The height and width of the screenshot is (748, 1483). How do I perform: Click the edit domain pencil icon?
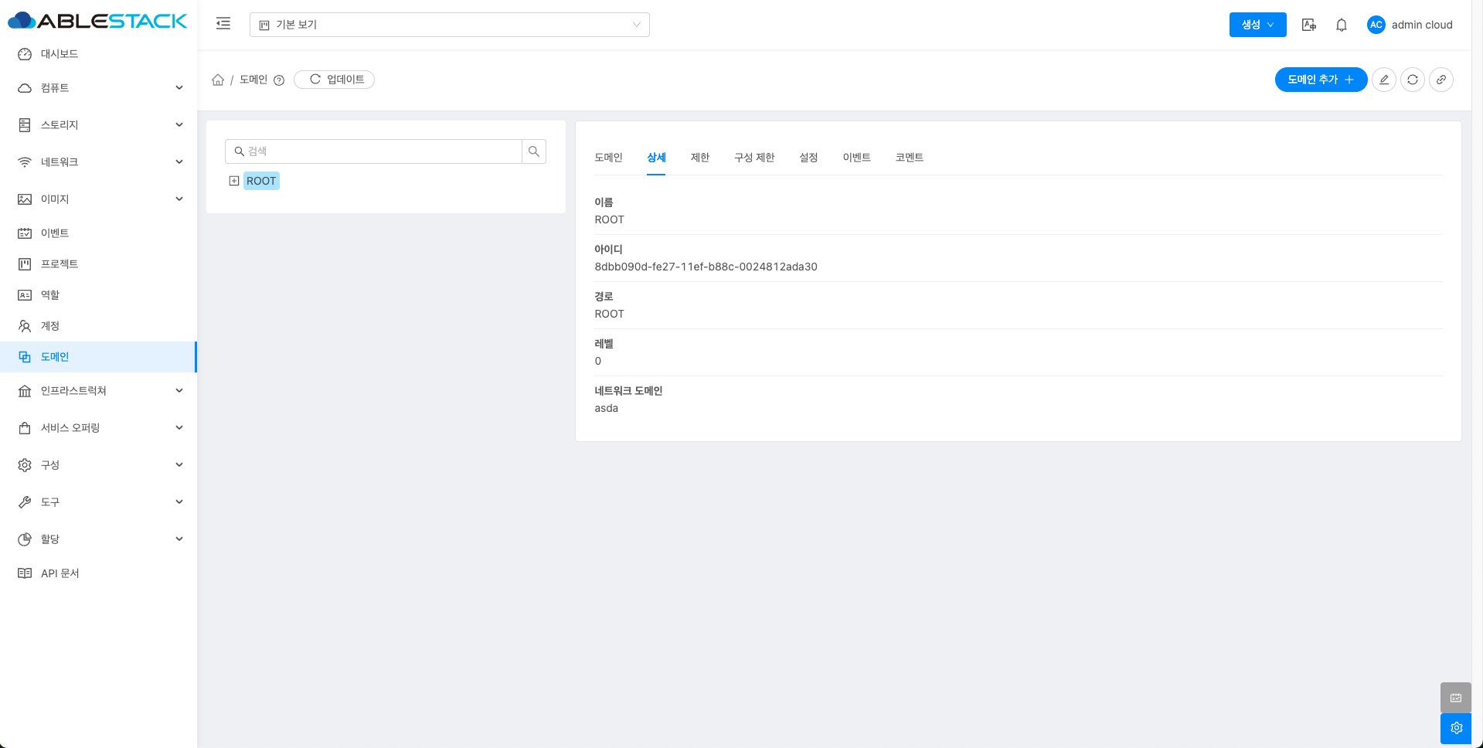[1384, 80]
